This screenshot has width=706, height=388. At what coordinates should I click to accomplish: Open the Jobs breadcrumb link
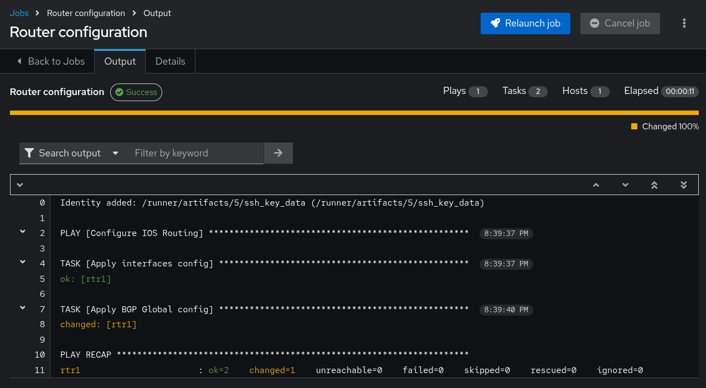19,13
